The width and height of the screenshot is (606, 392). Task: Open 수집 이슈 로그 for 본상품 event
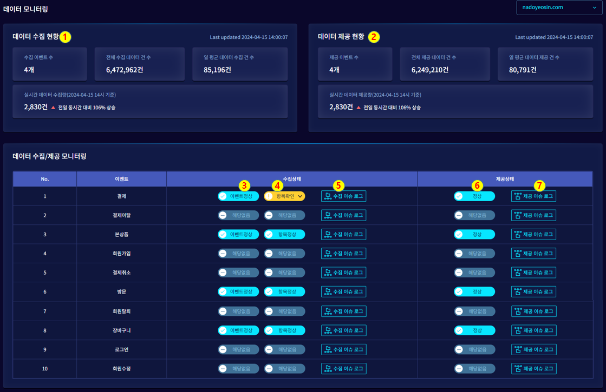(343, 235)
